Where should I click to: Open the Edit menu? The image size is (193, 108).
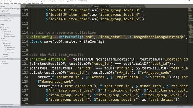[1, 3]
